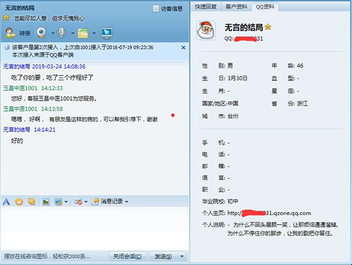The image size is (352, 265).
Task: Select the QQ资料 tab
Action: (x=265, y=6)
